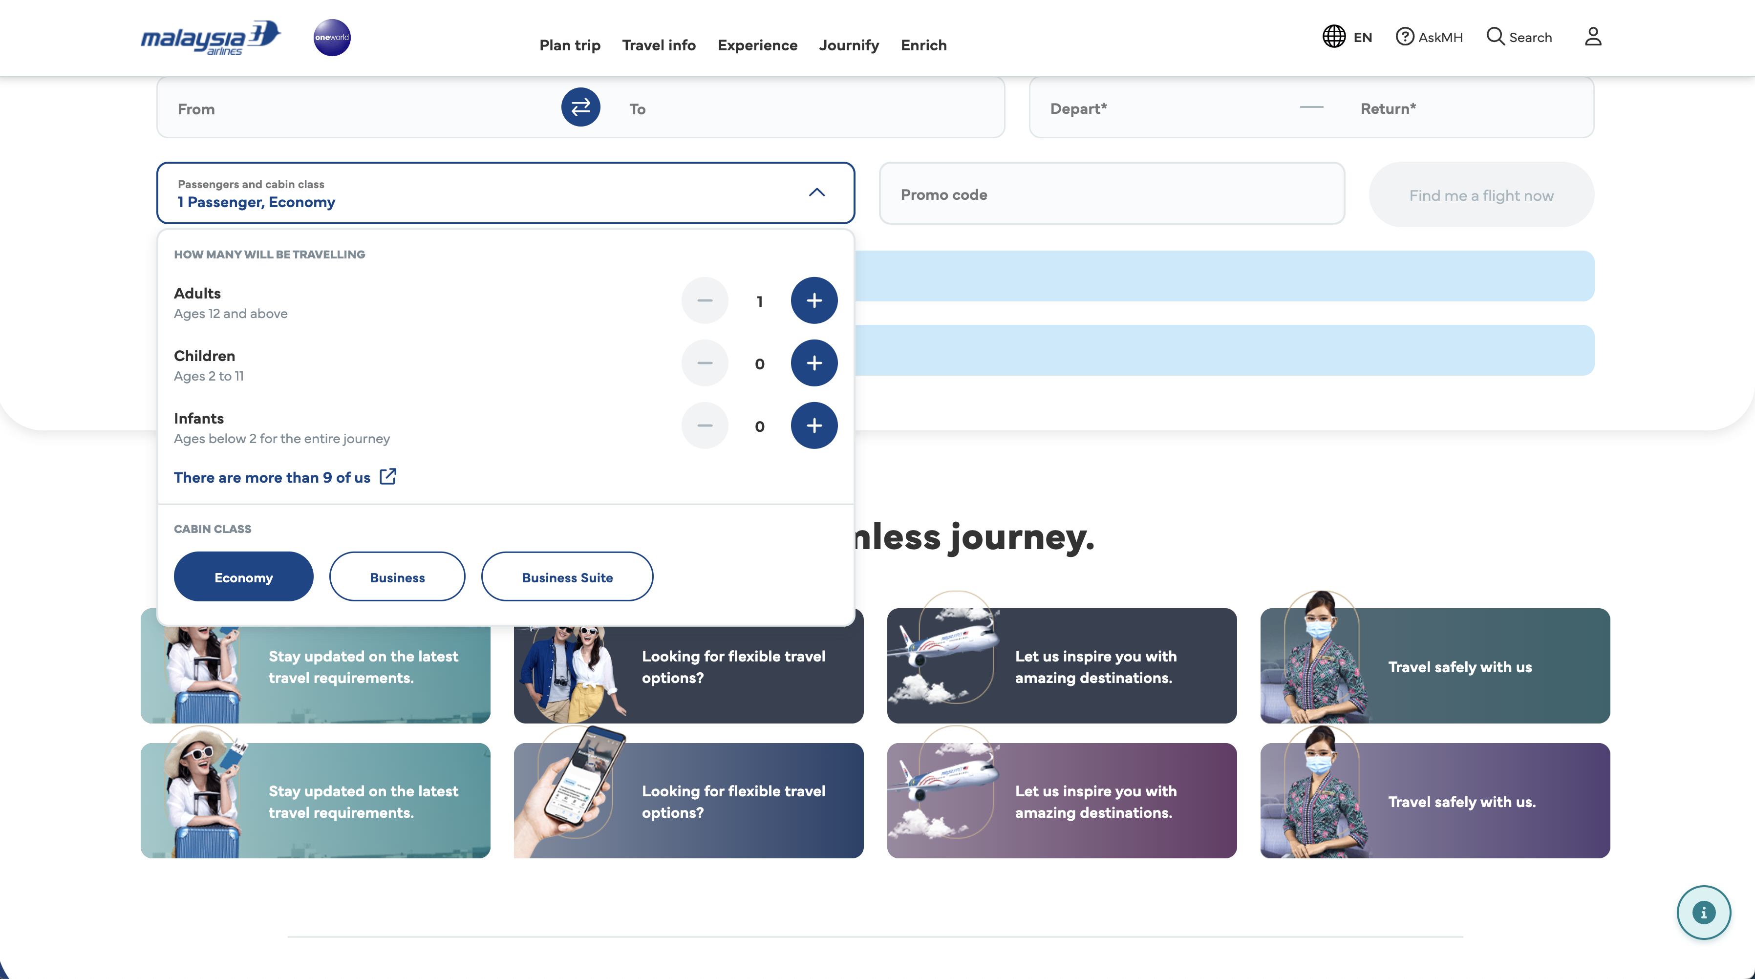This screenshot has height=979, width=1755.
Task: Add one child passenger
Action: pyautogui.click(x=814, y=363)
